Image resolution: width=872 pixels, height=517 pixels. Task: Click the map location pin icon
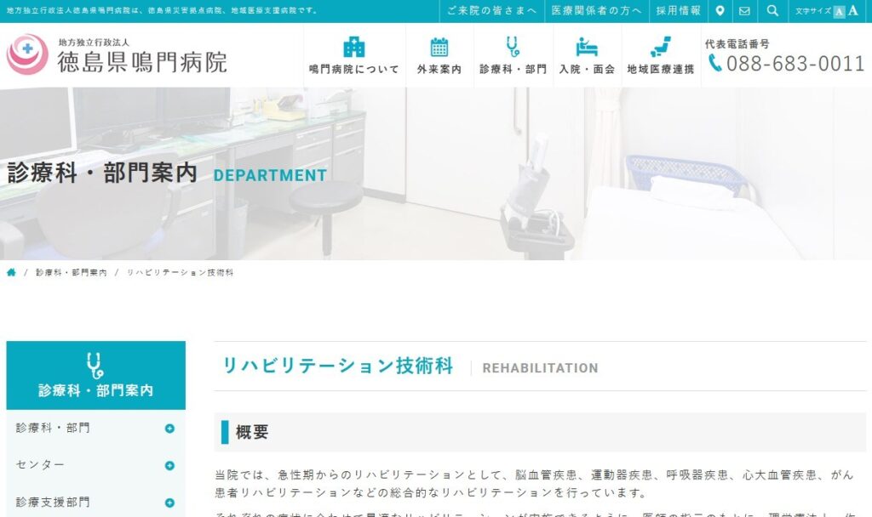click(720, 11)
